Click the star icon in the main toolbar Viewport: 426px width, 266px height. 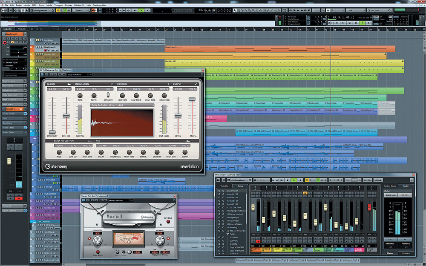point(26,10)
